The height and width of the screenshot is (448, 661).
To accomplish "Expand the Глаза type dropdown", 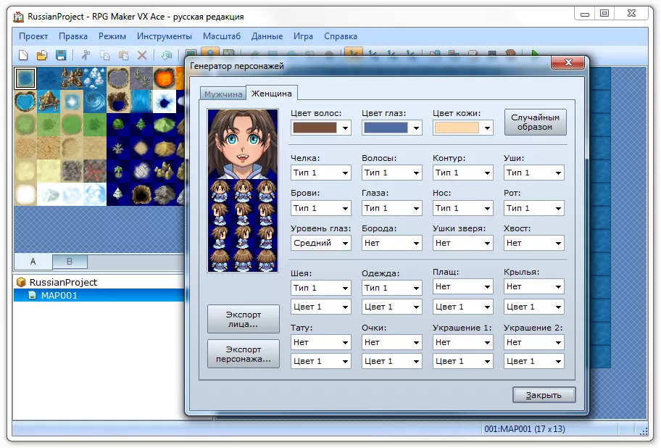I will coord(391,208).
